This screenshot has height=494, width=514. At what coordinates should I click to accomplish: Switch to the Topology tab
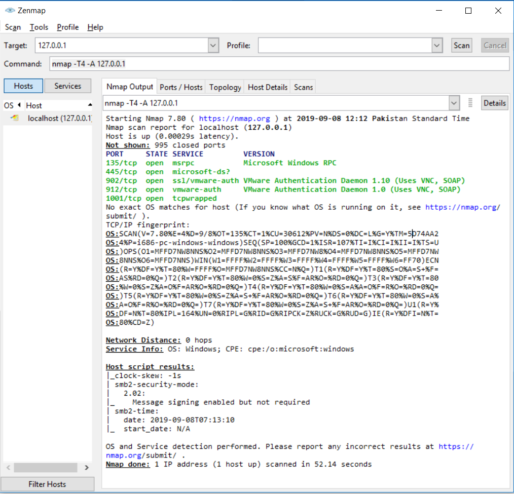[225, 87]
